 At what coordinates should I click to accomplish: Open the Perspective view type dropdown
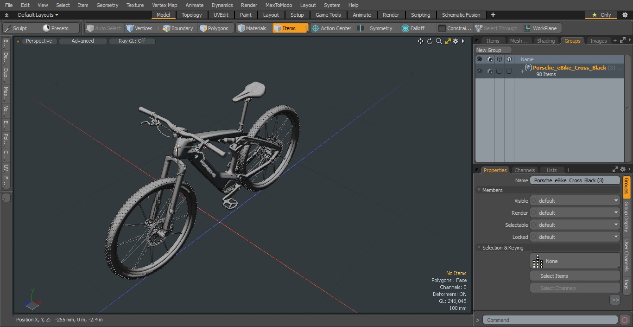point(39,41)
